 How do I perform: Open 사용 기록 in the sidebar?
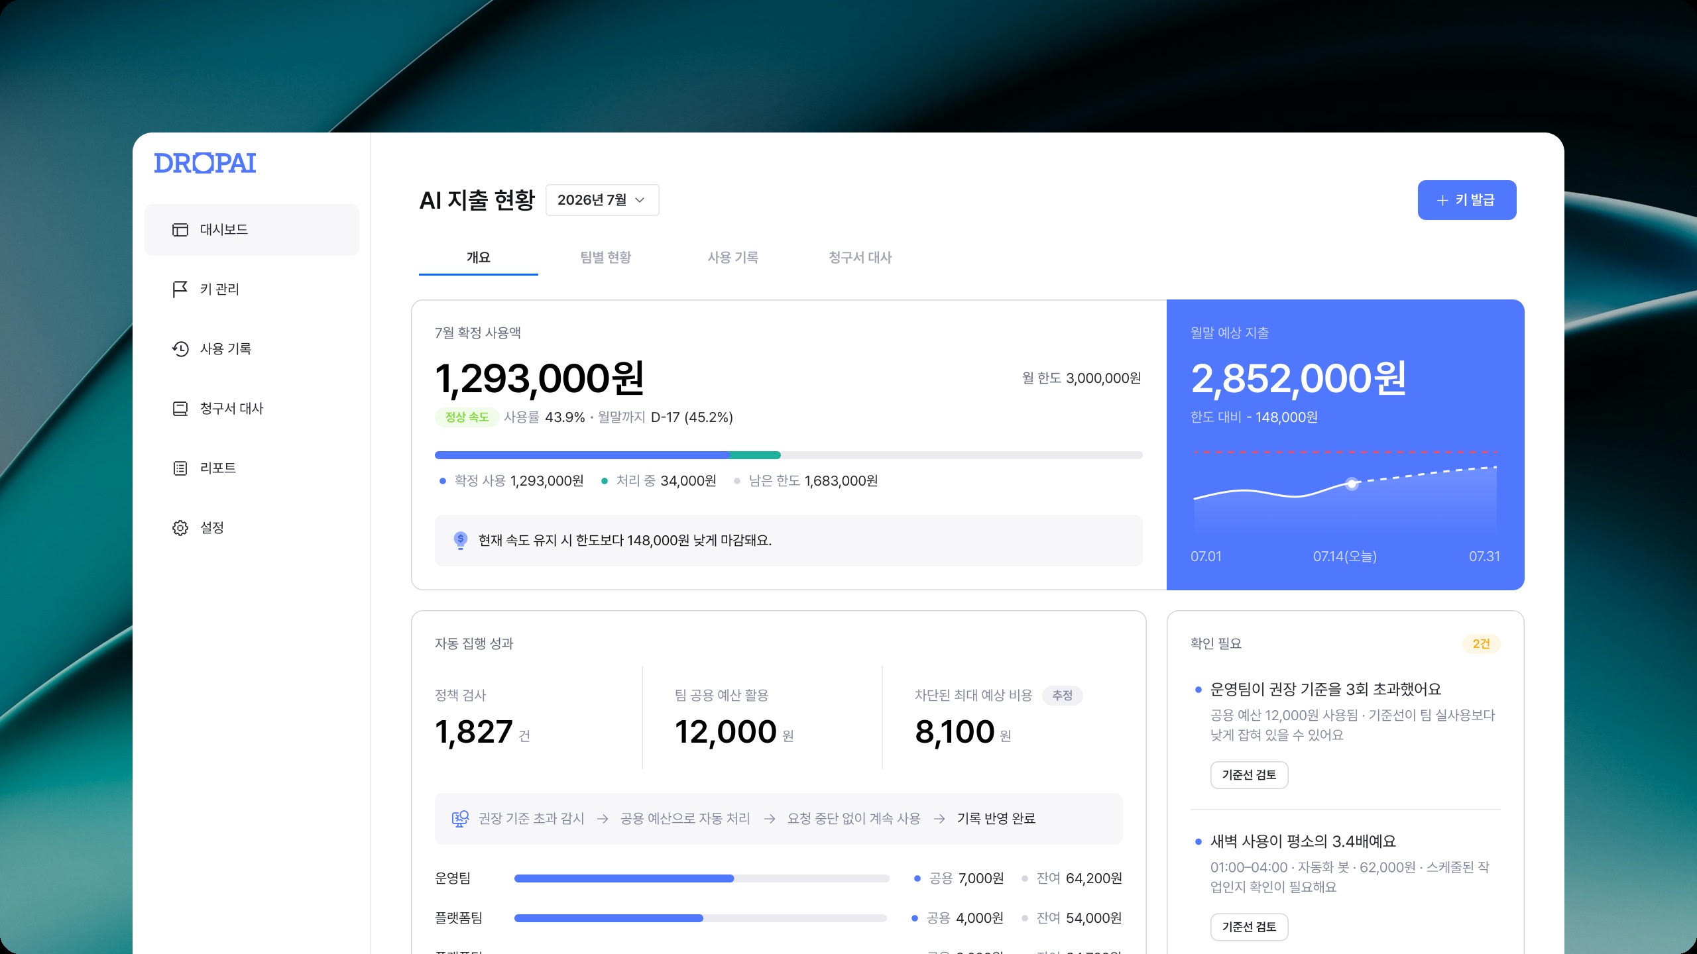(x=252, y=349)
